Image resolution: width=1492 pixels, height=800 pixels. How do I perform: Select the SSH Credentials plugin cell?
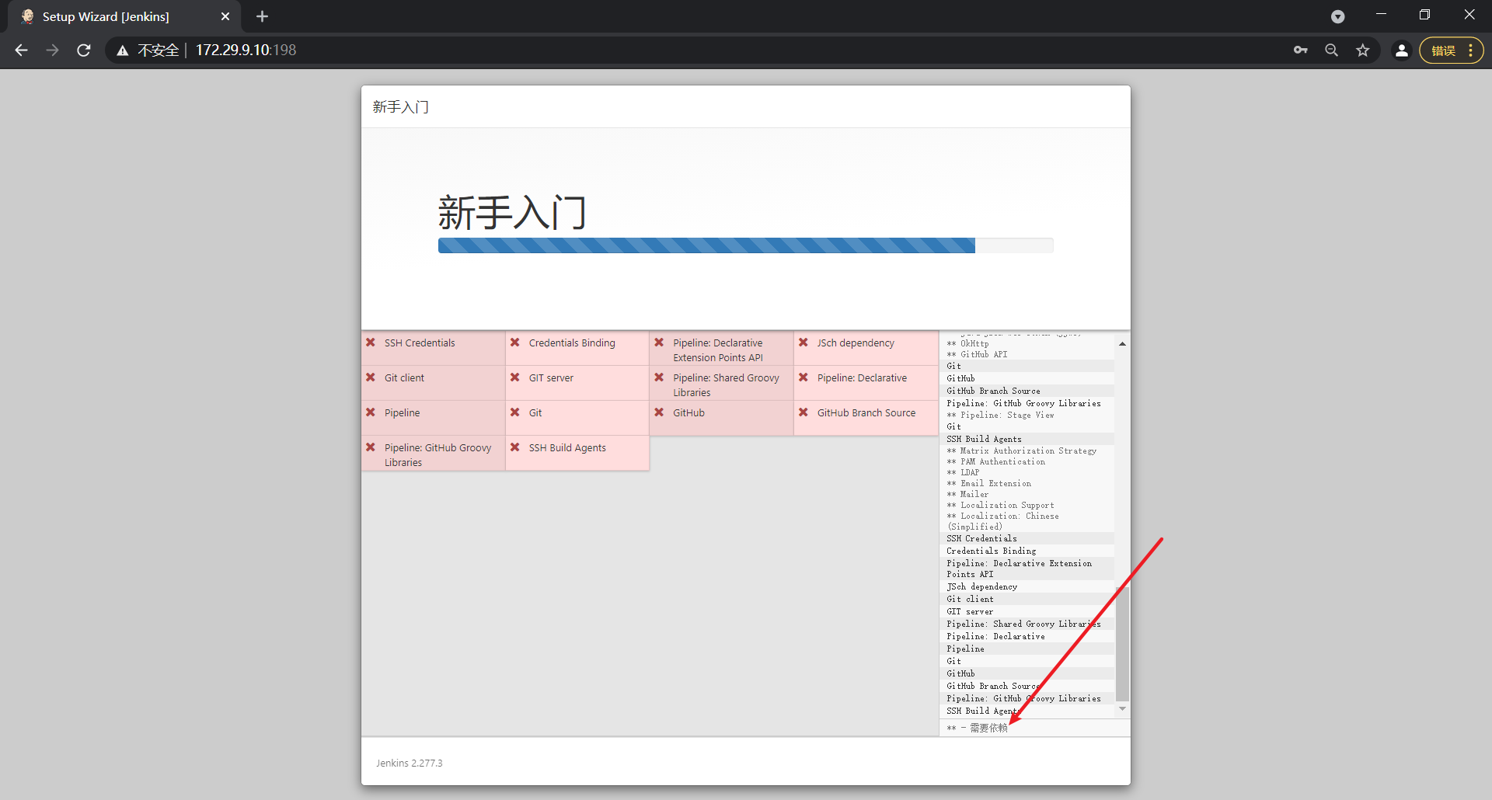click(433, 348)
